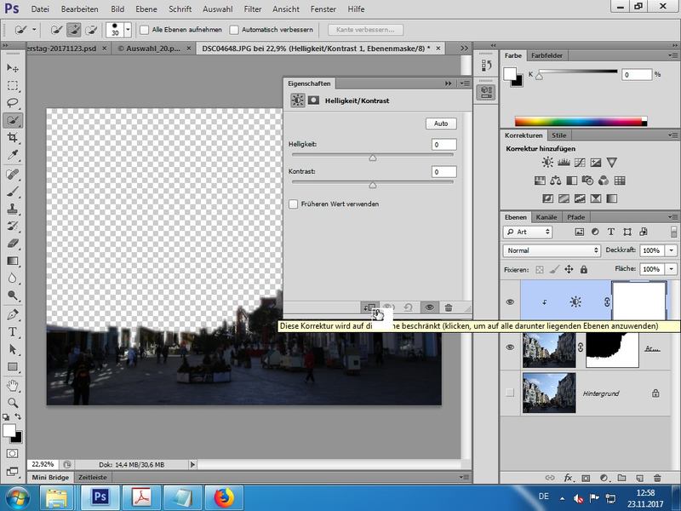The width and height of the screenshot is (681, 511).
Task: Enable the 'Früheren Wert verwenden' checkbox
Action: coord(294,204)
